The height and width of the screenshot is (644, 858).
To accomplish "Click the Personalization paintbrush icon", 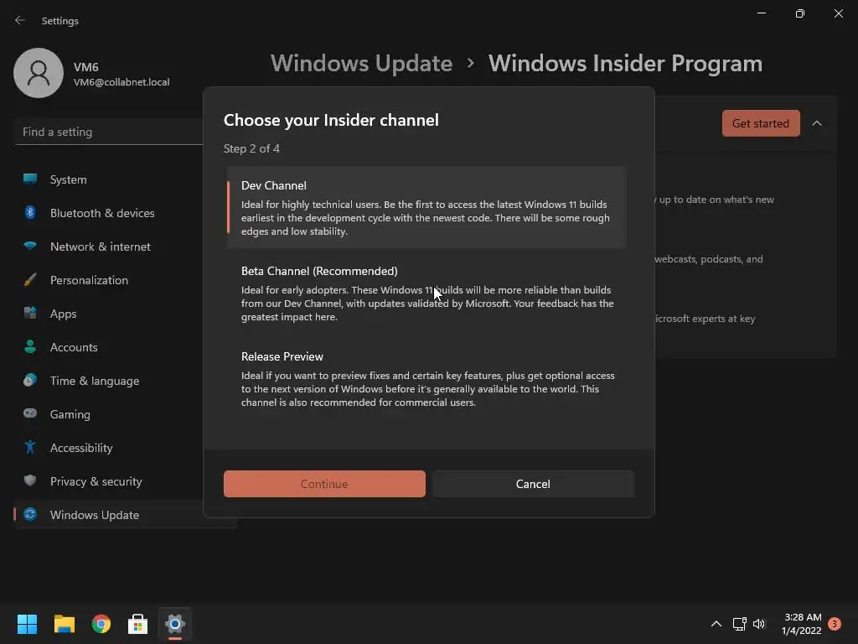I will (x=30, y=280).
